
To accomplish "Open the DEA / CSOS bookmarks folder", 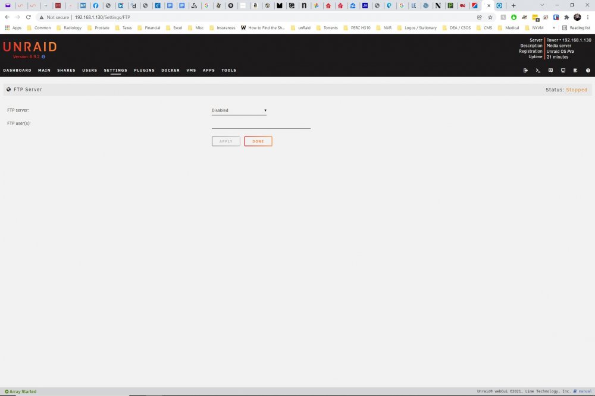I will point(456,28).
